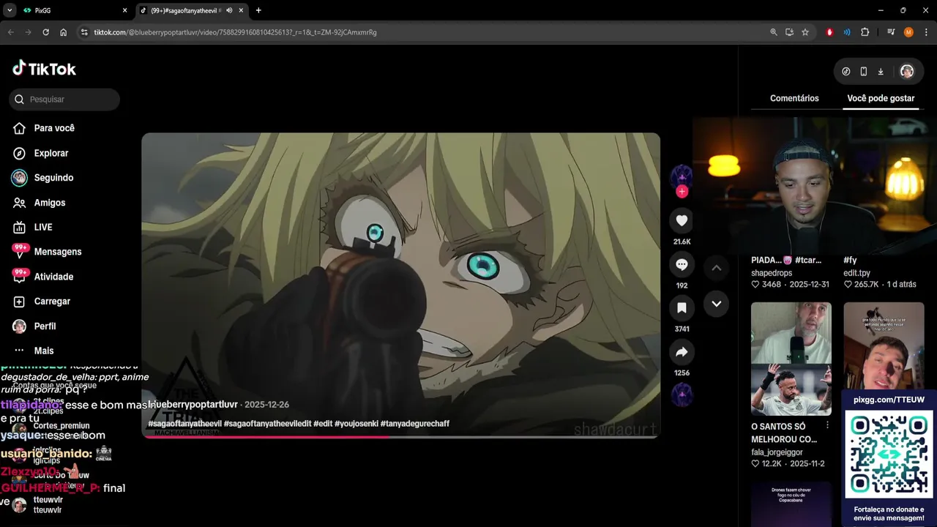Open the TikTok coins icon in the top pill

pos(846,71)
